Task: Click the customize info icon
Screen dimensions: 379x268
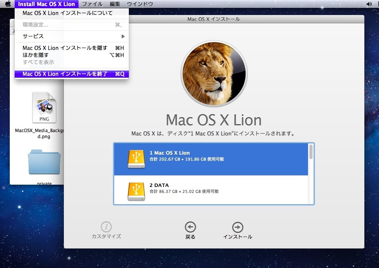Action: click(106, 227)
